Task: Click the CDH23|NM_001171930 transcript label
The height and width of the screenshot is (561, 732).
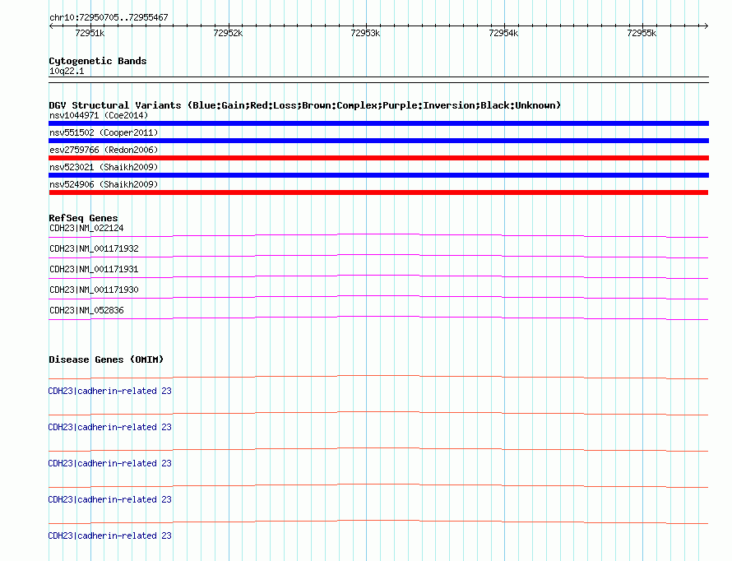Action: (94, 290)
